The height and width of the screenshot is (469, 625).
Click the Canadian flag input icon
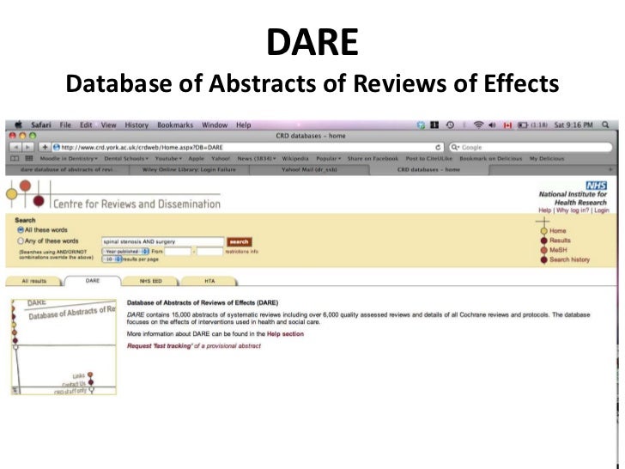pyautogui.click(x=507, y=125)
